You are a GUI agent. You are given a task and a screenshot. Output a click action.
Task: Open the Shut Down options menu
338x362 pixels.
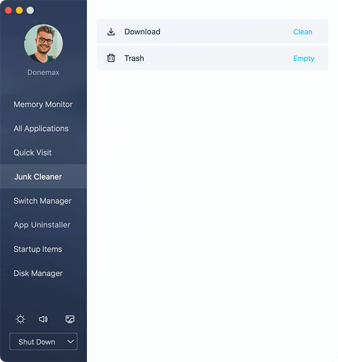(43, 341)
